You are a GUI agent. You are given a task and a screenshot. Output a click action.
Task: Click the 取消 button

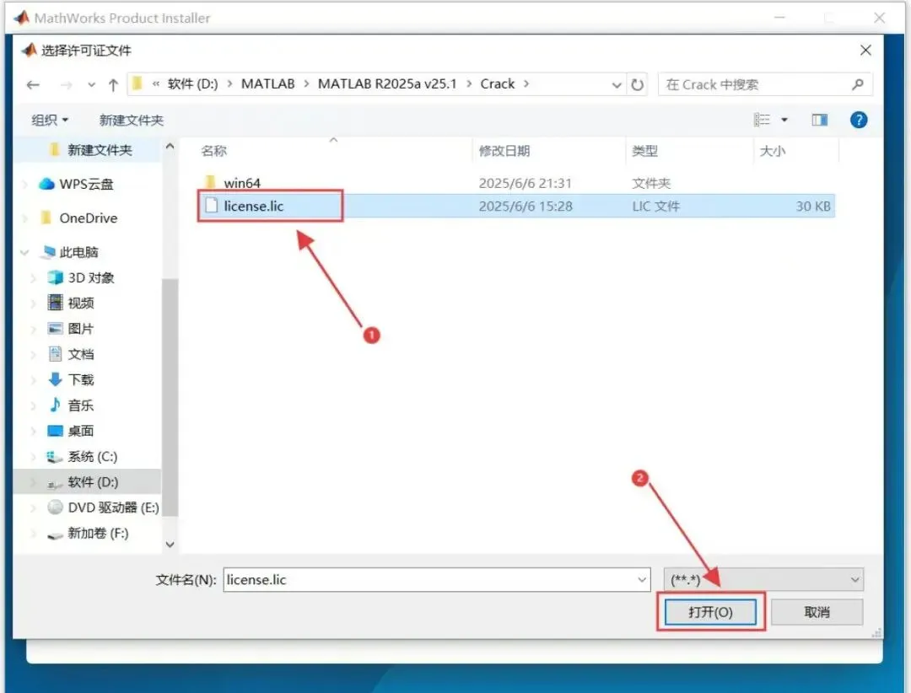(817, 612)
